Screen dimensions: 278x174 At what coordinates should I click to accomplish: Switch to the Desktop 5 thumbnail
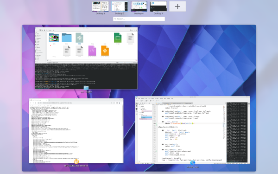point(120,6)
